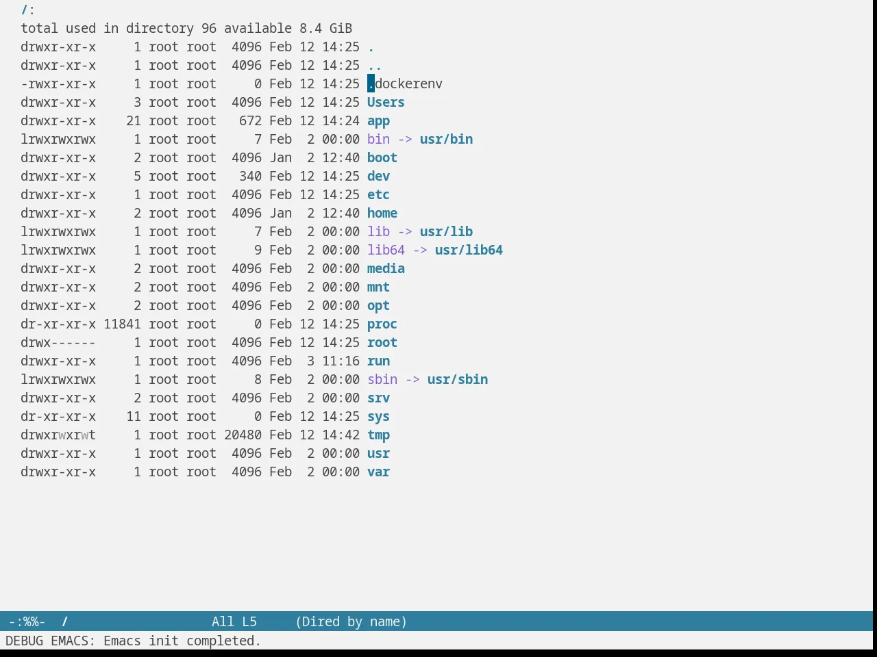Click link count 21 on app row

pos(134,120)
